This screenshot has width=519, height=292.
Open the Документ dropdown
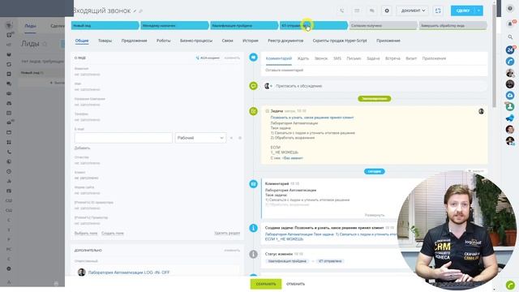413,11
